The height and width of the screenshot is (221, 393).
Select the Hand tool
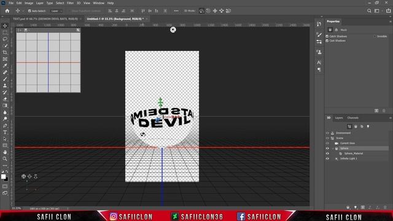click(x=5, y=152)
